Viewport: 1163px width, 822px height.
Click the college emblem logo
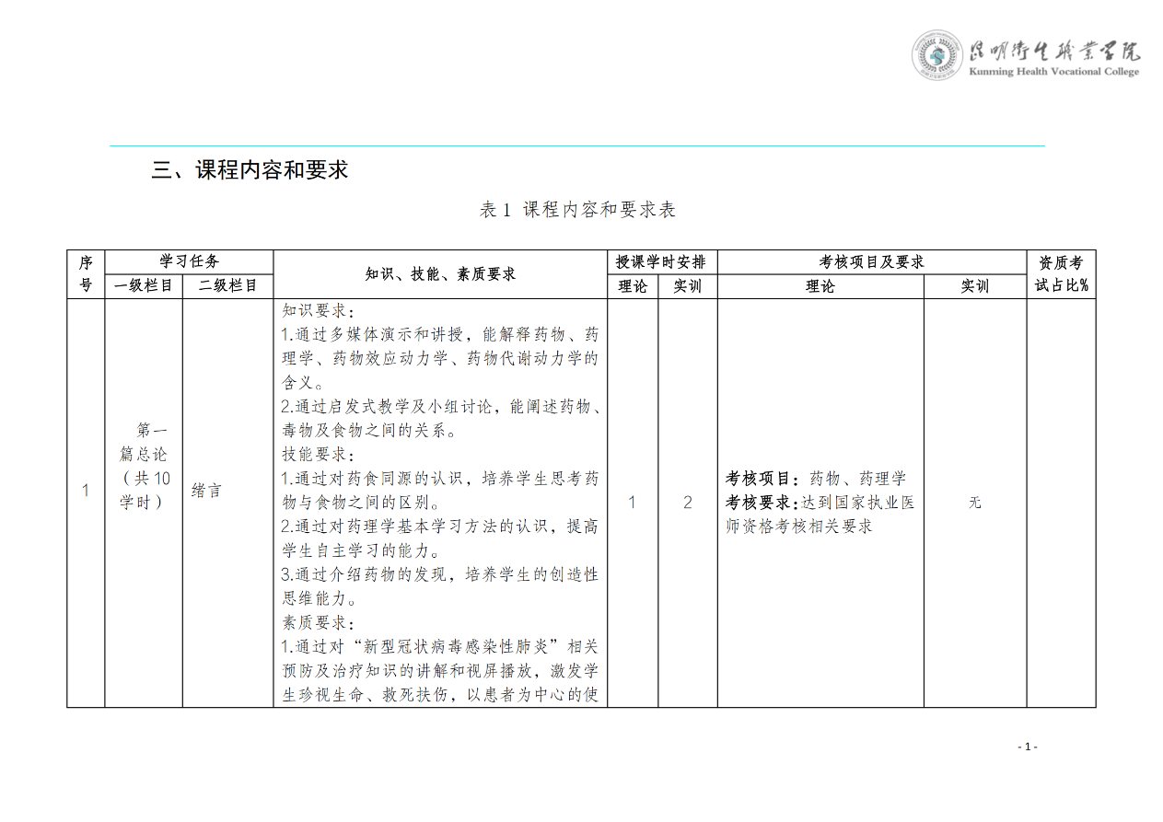tap(937, 55)
